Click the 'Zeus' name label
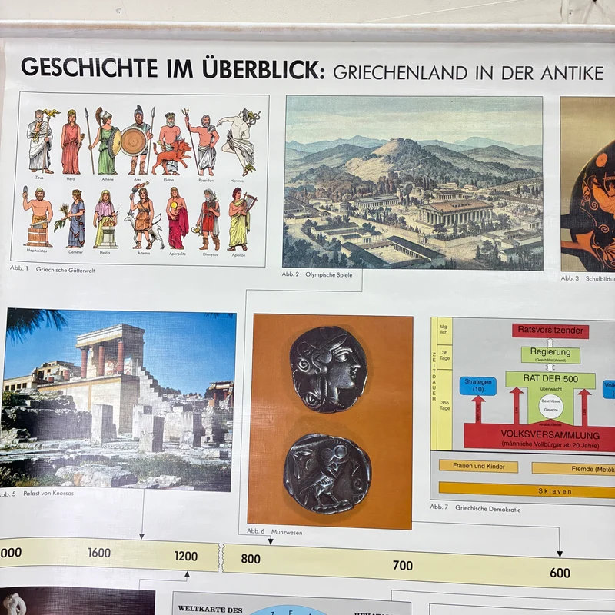Screen dimensions: 615x615 click(x=39, y=178)
